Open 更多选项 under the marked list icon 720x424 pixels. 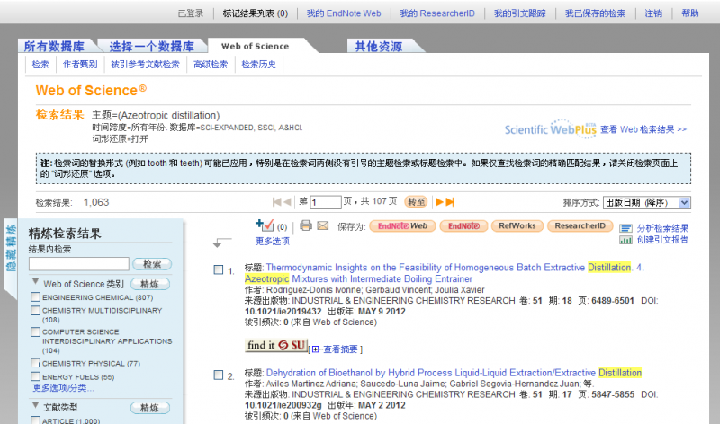(273, 241)
